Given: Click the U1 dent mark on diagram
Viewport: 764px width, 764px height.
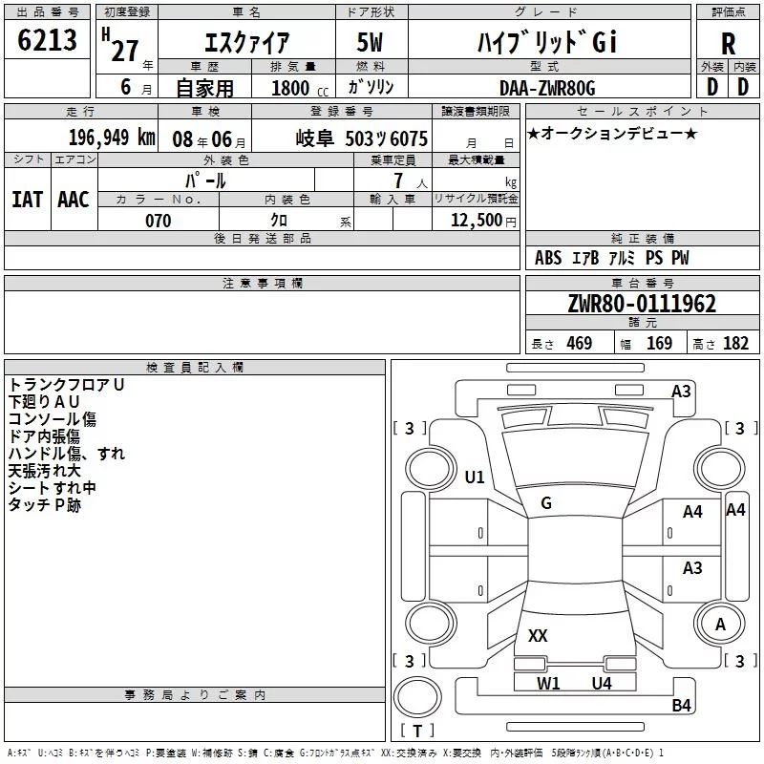Looking at the screenshot, I should pyautogui.click(x=474, y=477).
